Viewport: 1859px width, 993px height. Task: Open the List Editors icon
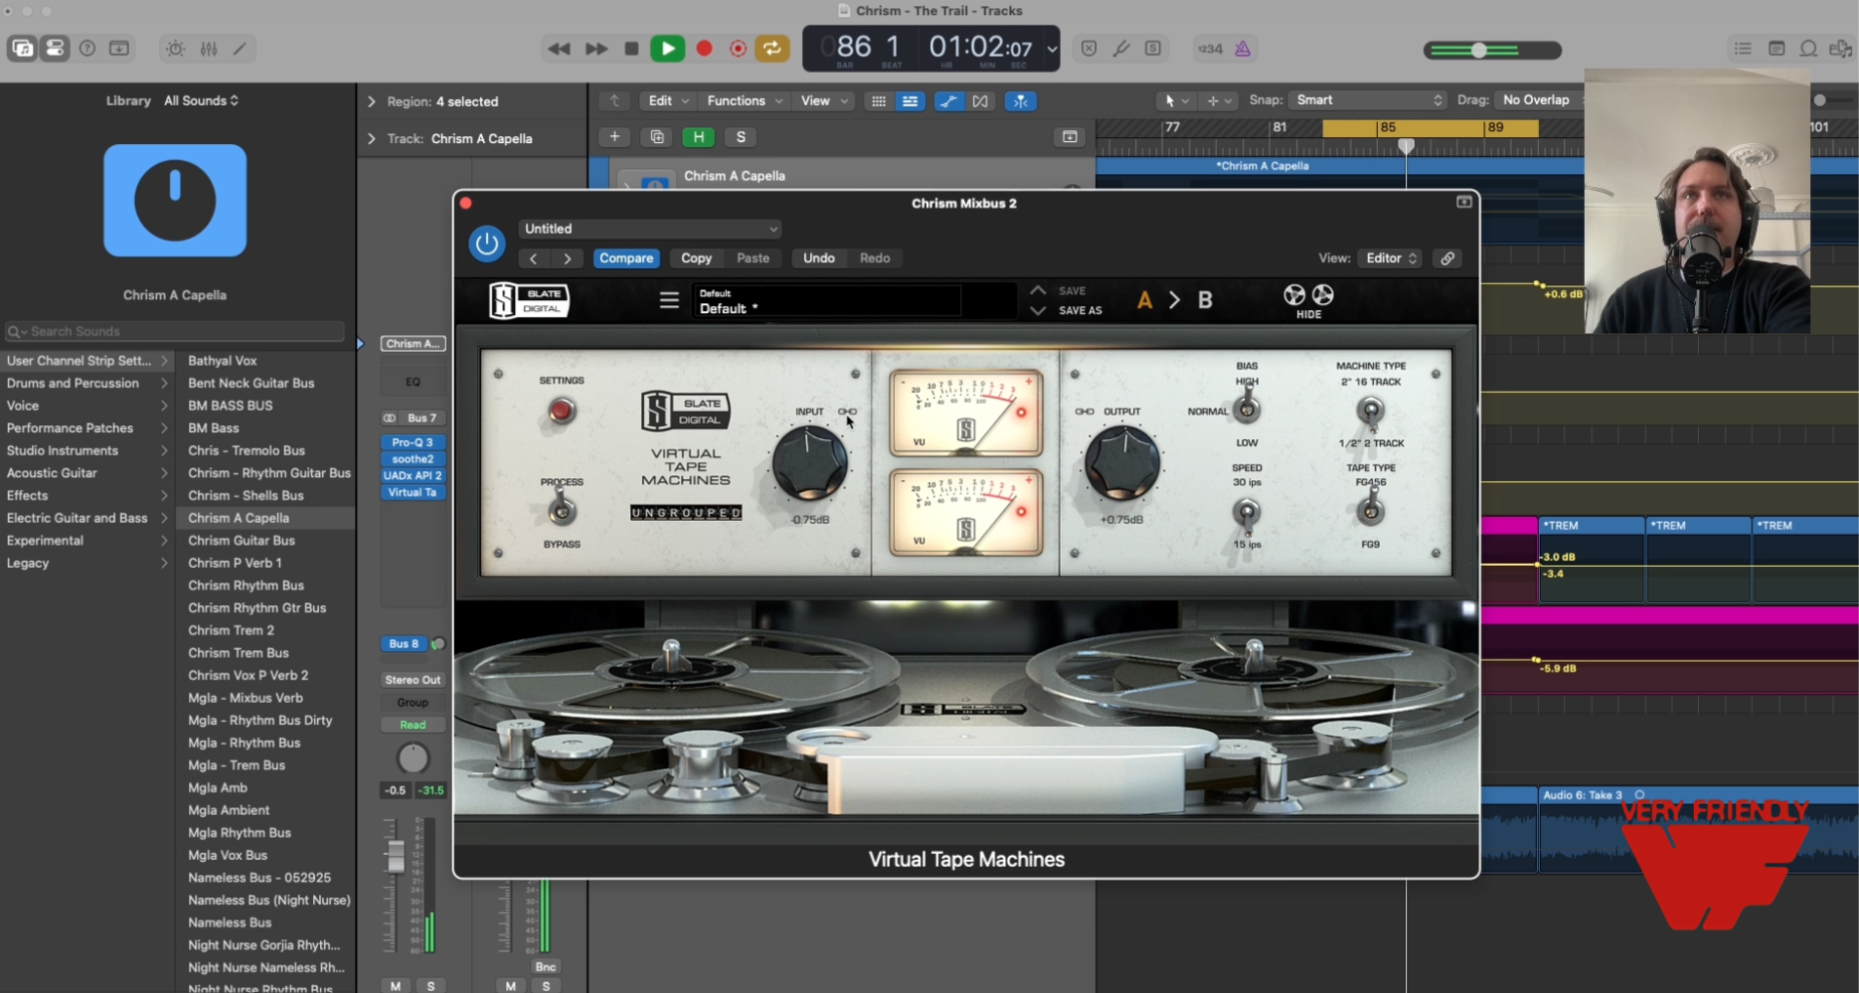(1743, 48)
